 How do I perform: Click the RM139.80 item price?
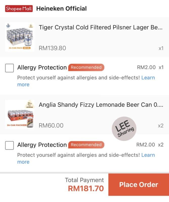pyautogui.click(x=52, y=48)
